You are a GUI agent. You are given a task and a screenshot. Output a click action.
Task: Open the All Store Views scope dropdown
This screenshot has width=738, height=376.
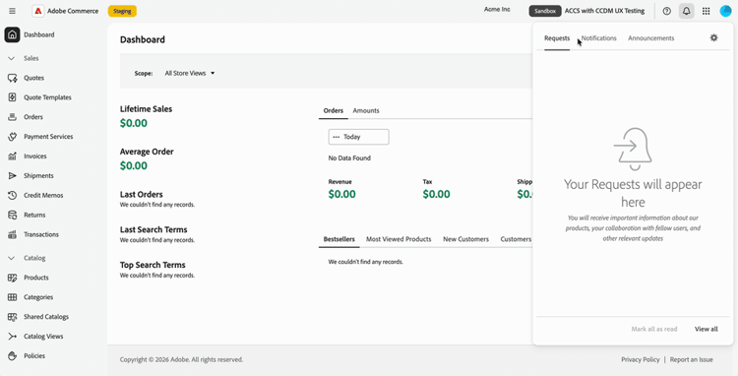[x=190, y=74]
